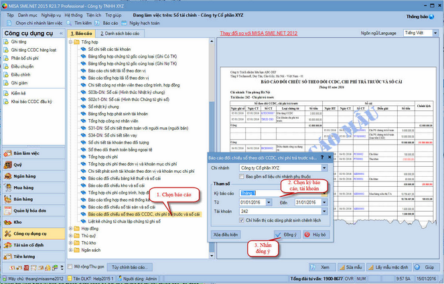This screenshot has height=284, width=444.
Task: Select Sổ nhật ký chung report
Action: (x=103, y=106)
